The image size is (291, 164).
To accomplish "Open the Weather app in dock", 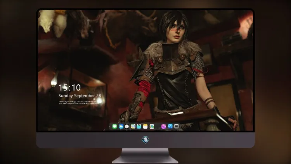I will [x=121, y=126].
